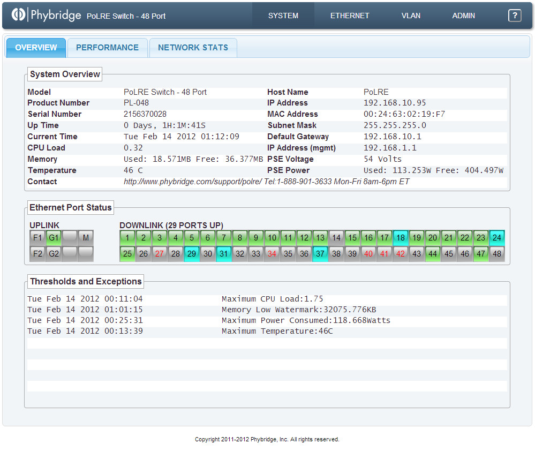Click the Current Time value

click(181, 137)
